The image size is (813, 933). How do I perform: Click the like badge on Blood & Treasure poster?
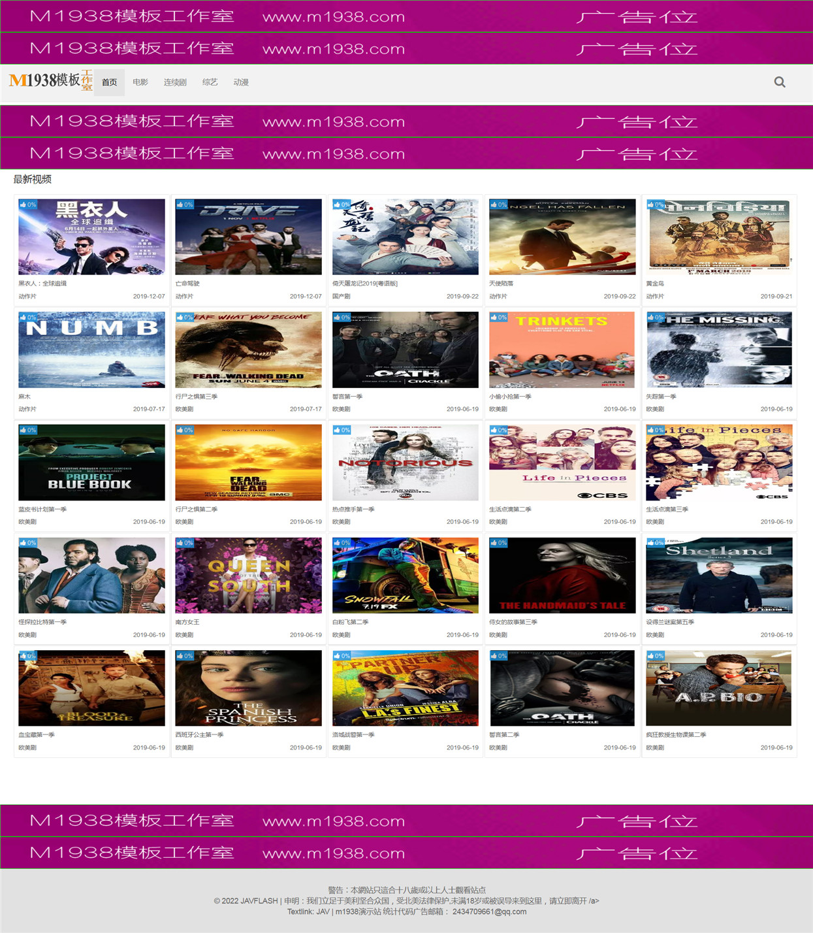pos(28,656)
